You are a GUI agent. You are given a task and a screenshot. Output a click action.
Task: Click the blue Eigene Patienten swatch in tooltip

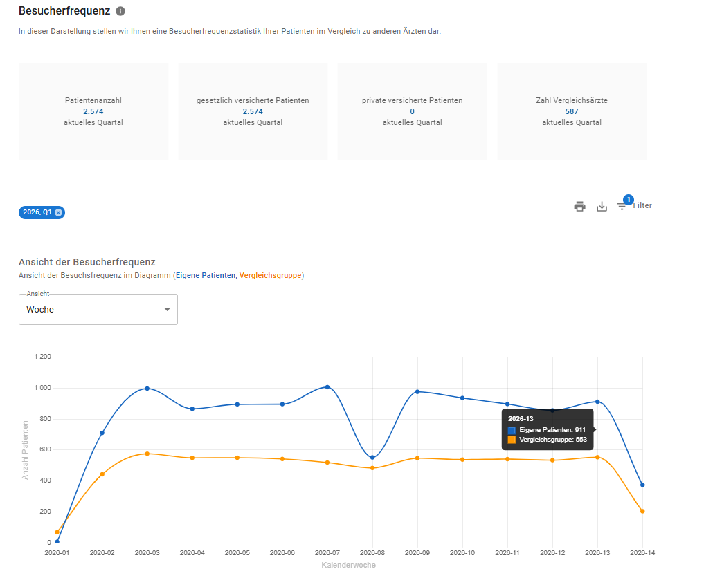pos(512,430)
